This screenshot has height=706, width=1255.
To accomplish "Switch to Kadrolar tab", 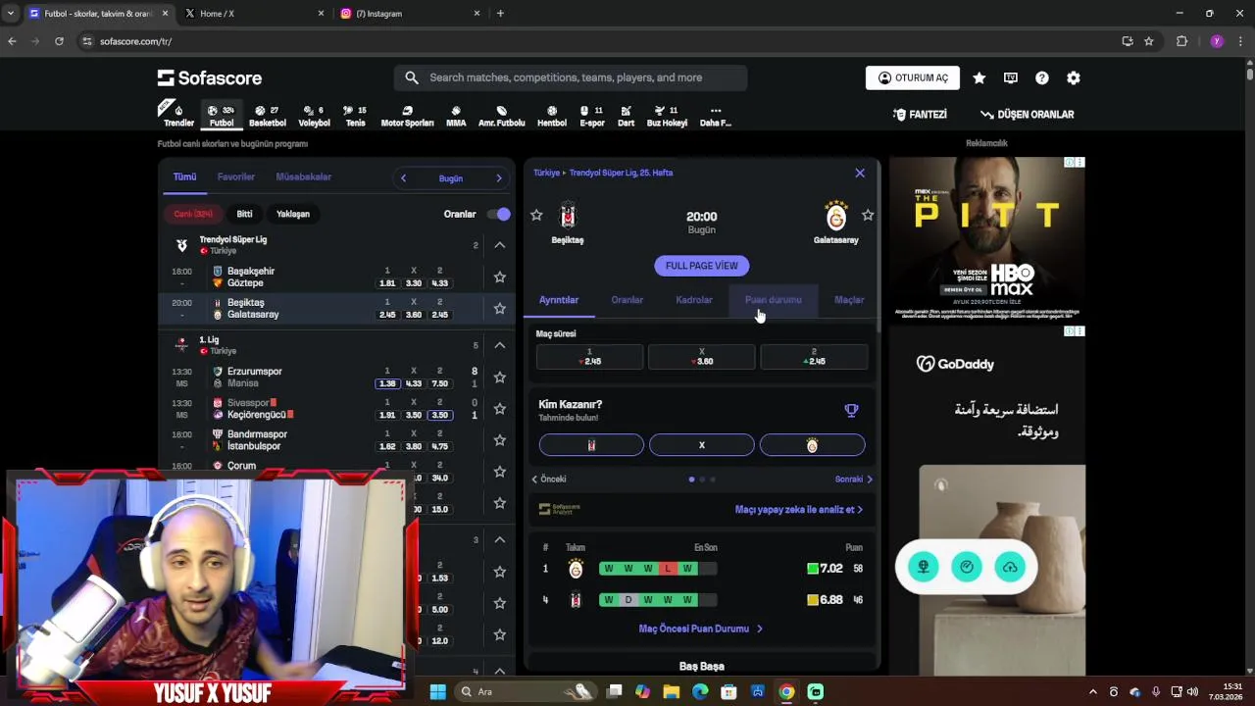I will tap(694, 300).
